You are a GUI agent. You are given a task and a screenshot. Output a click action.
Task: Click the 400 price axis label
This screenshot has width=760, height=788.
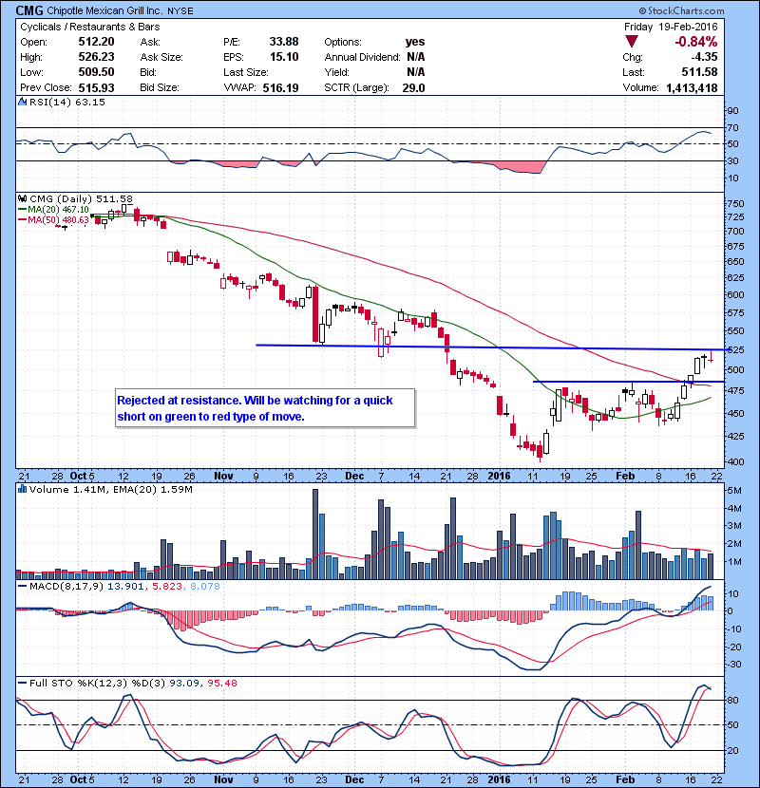pos(735,461)
